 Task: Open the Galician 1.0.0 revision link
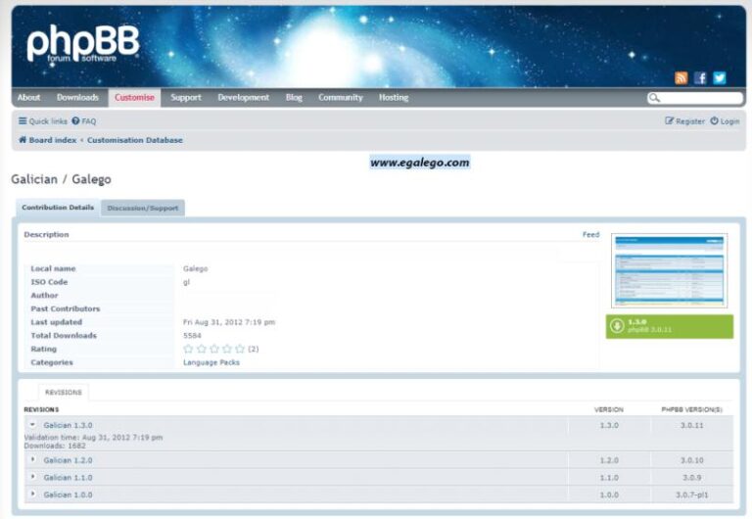[69, 495]
